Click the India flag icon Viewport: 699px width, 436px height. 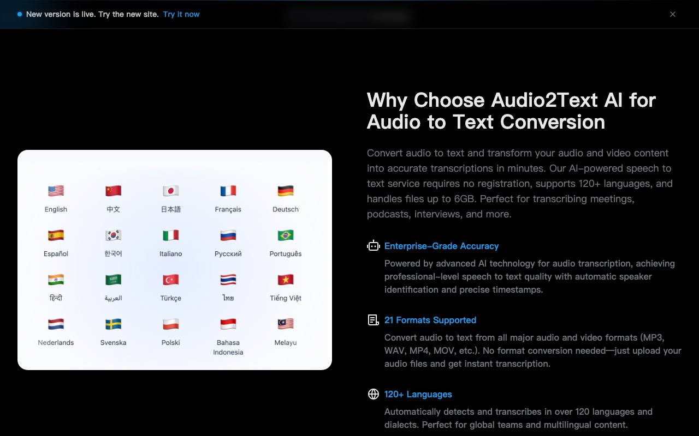56,280
